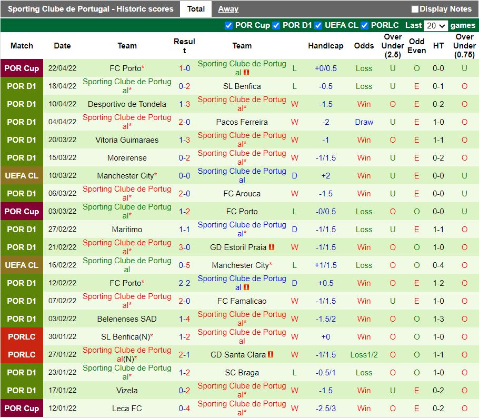Open the Last 20 games dropdown
479x418 pixels.
pyautogui.click(x=436, y=25)
